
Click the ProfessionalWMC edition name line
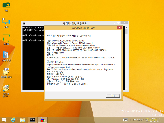(x=66, y=40)
